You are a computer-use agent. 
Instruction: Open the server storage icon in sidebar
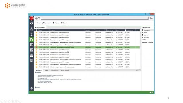pyautogui.click(x=31, y=55)
